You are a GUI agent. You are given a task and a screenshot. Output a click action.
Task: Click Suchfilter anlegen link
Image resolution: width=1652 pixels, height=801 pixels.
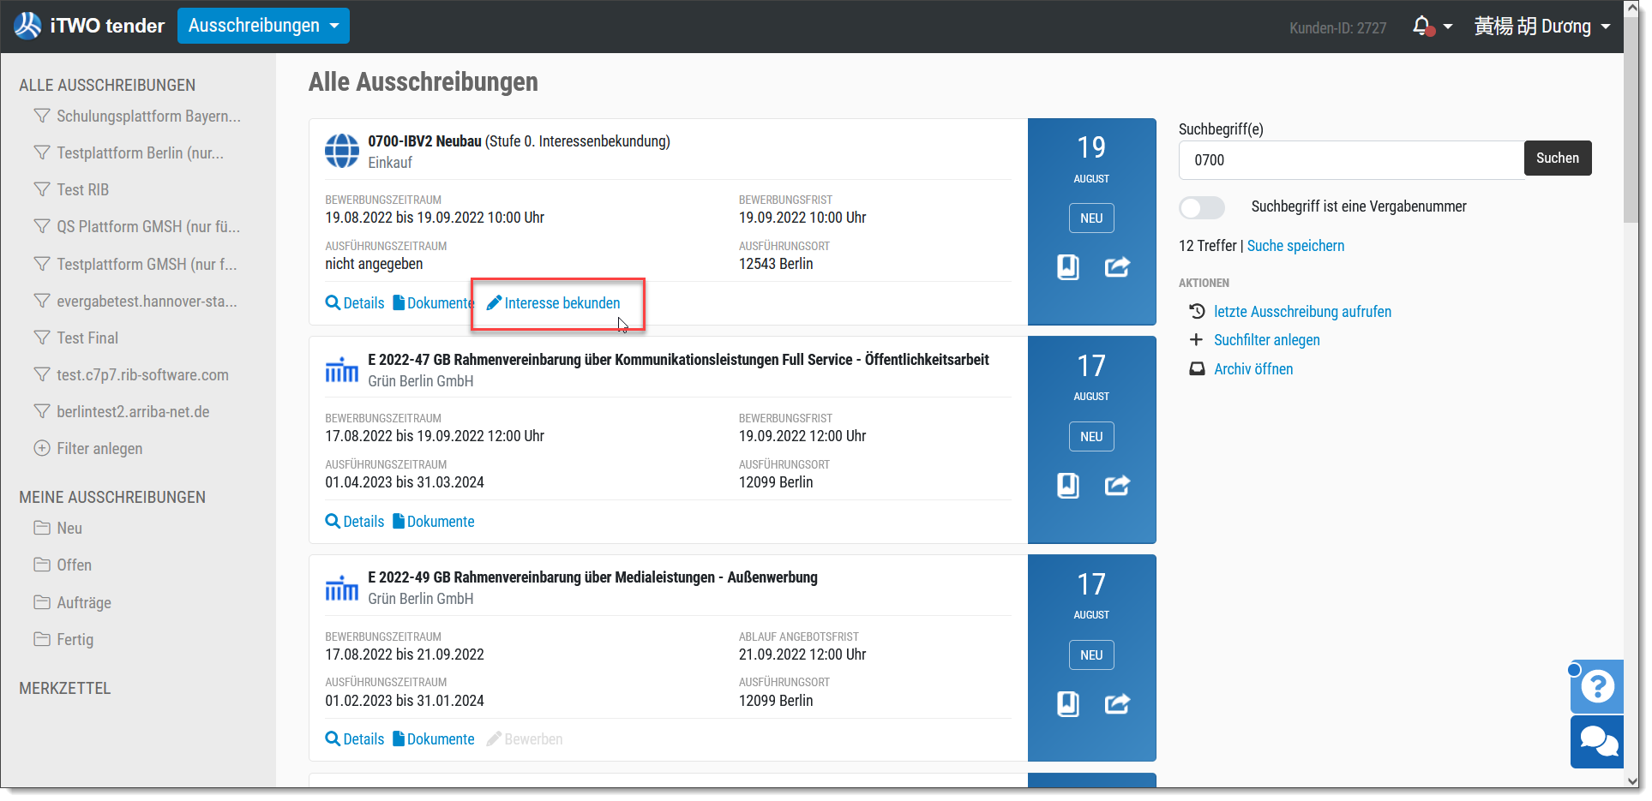pos(1266,340)
